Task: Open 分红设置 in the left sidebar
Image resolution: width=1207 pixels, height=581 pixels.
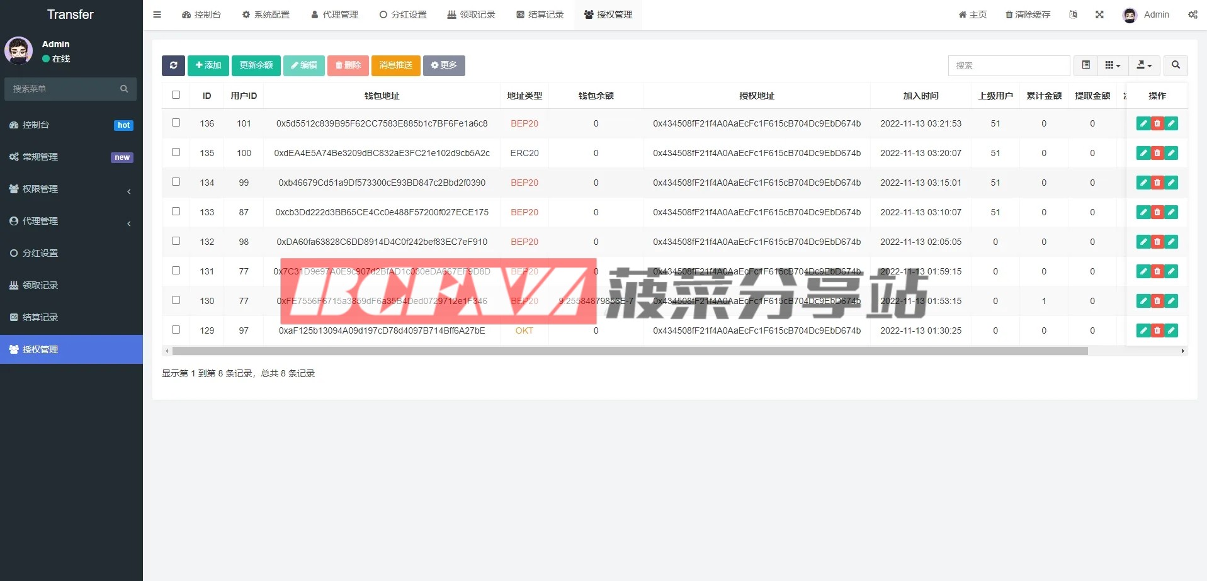Action: click(71, 253)
